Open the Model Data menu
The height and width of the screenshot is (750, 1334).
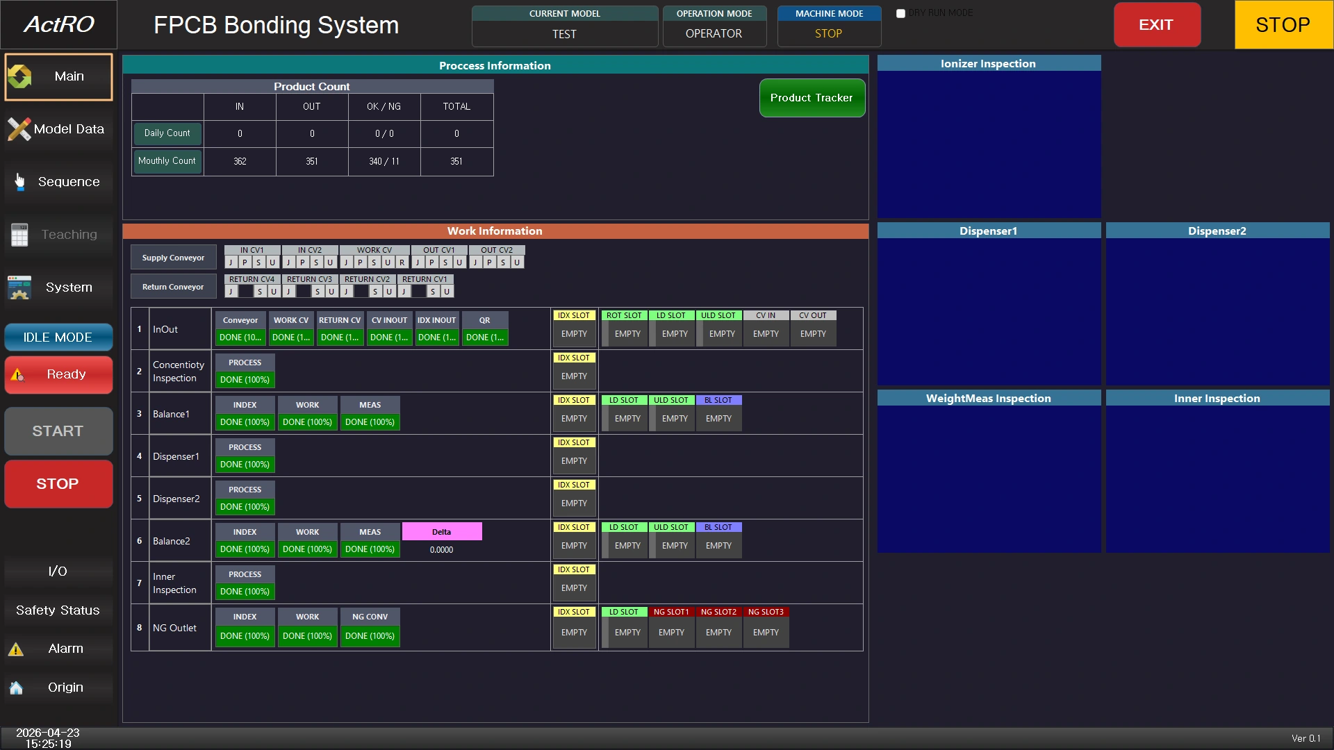pyautogui.click(x=58, y=129)
